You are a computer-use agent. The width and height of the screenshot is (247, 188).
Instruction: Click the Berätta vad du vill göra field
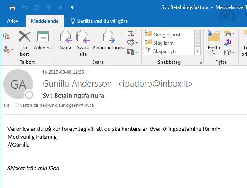99,21
